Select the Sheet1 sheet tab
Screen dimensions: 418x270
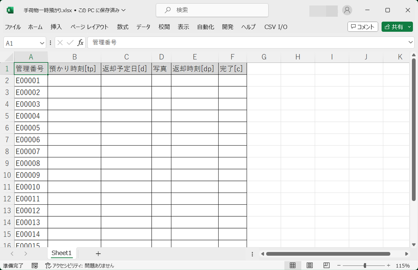pyautogui.click(x=61, y=253)
